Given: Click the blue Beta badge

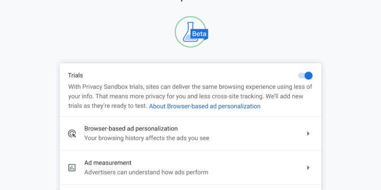Looking at the screenshot, I should [x=199, y=34].
